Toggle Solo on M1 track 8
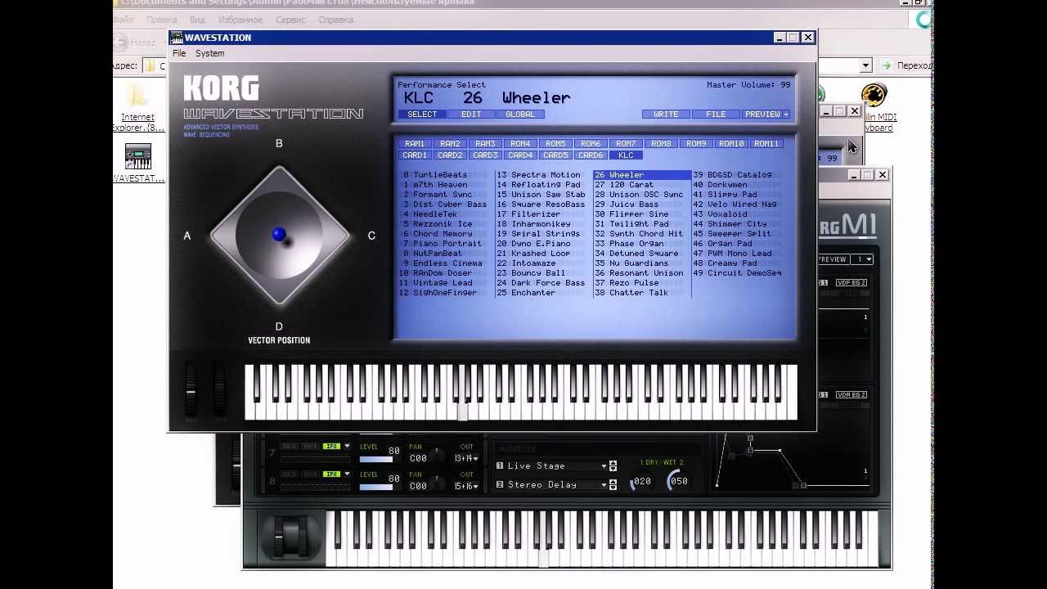This screenshot has width=1047, height=589. coord(289,474)
